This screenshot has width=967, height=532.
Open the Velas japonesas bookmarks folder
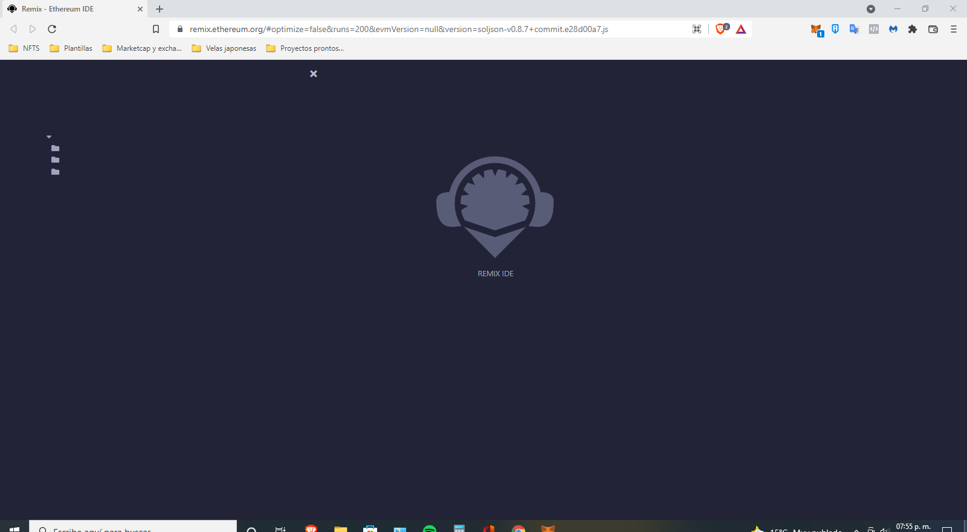[224, 48]
